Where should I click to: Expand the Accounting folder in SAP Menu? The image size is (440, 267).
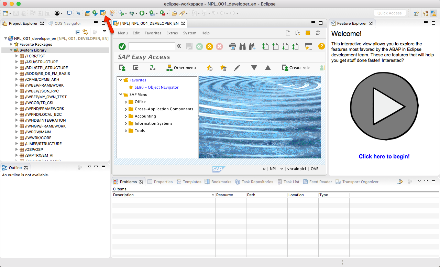click(x=126, y=116)
